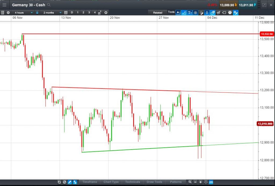Screen dimensions: 275x186
Task: Toggle the pencil draw mode icon
Action: pos(70,182)
